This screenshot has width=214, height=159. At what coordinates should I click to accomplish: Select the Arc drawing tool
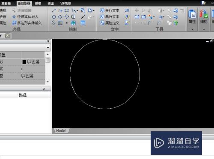tap(66, 17)
